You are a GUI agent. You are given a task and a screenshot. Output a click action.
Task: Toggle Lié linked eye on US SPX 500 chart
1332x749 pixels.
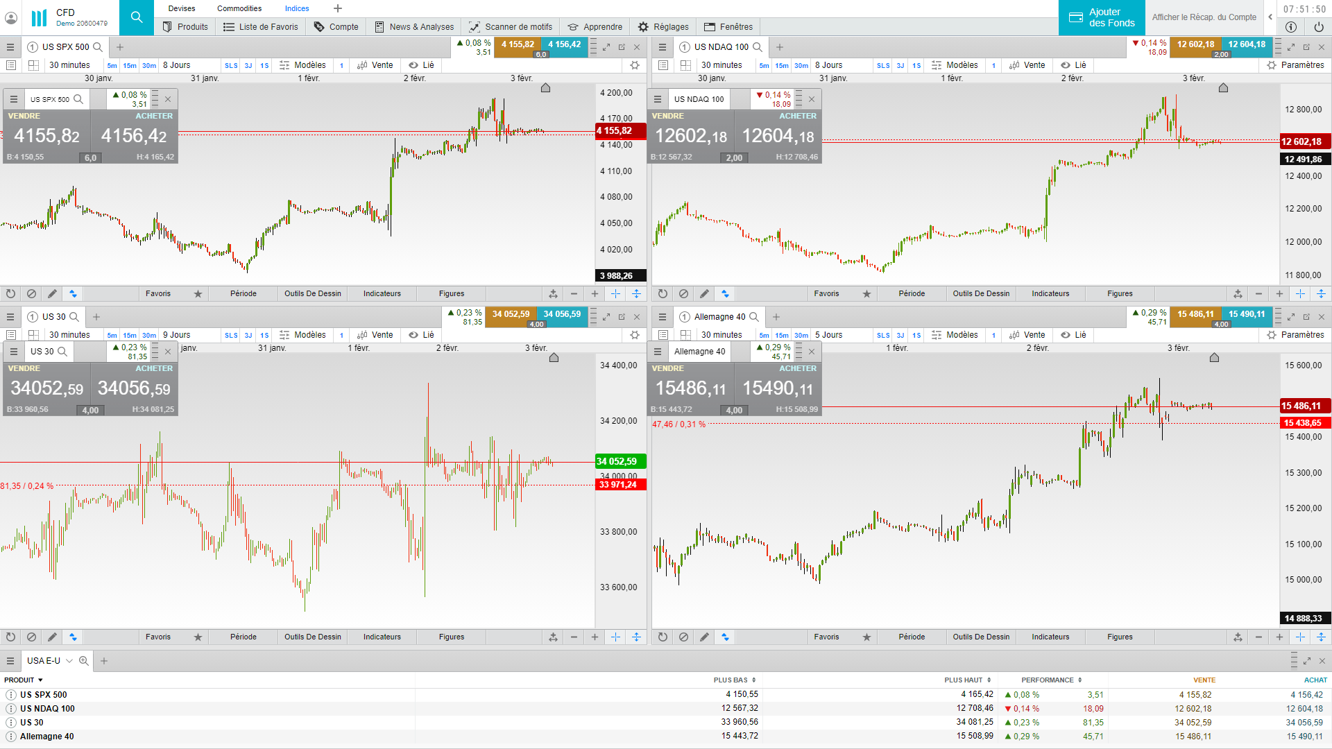pyautogui.click(x=421, y=65)
